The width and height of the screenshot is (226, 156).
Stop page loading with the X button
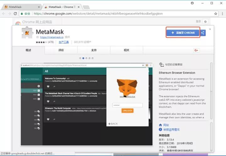click(15, 14)
